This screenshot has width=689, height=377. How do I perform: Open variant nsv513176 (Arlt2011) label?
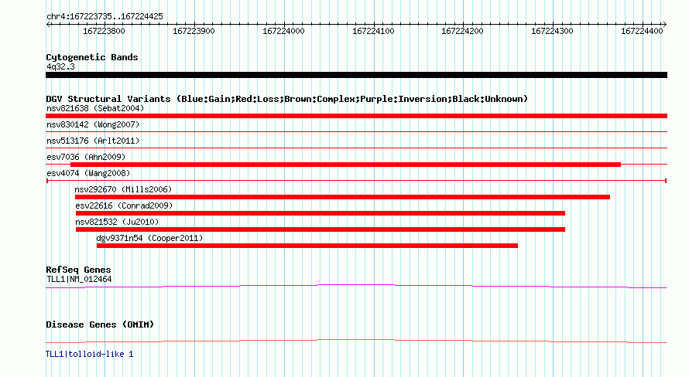click(93, 141)
